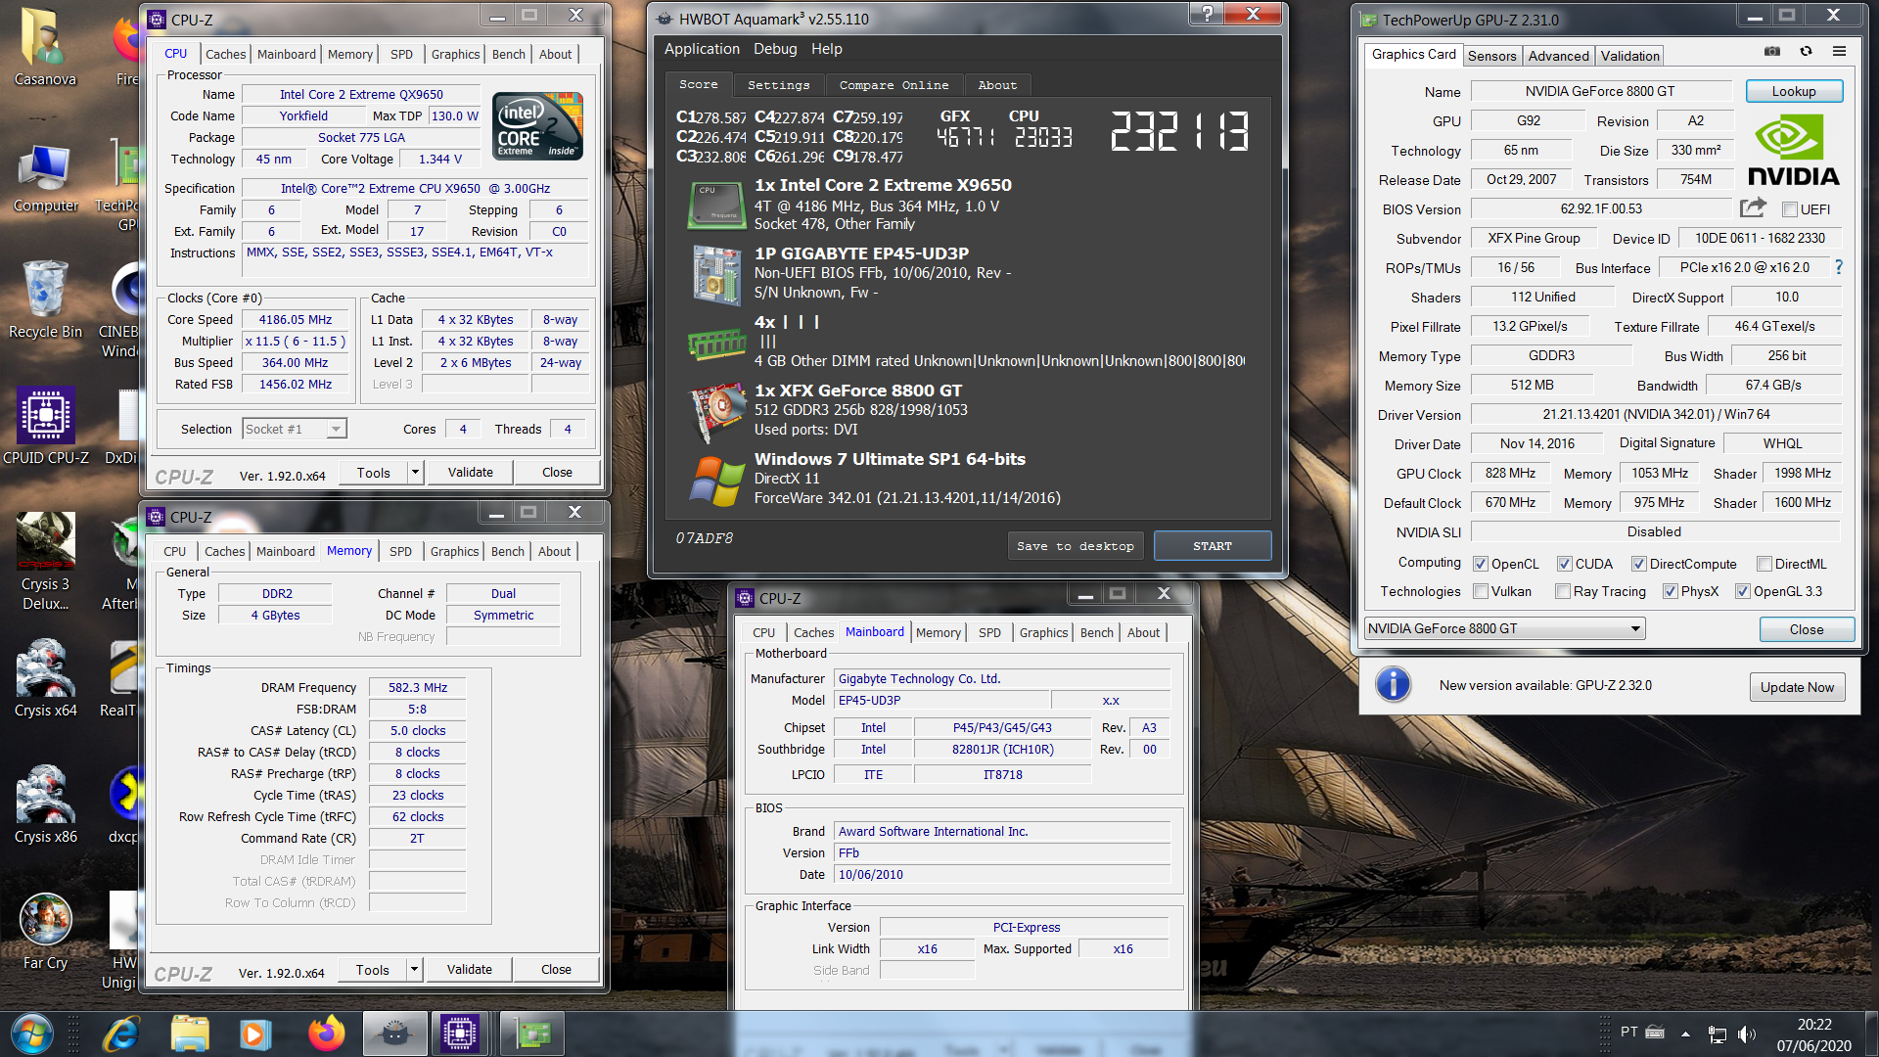Open the Crysis 3 Deluxe desktop shortcut
This screenshot has width=1879, height=1057.
(x=45, y=562)
